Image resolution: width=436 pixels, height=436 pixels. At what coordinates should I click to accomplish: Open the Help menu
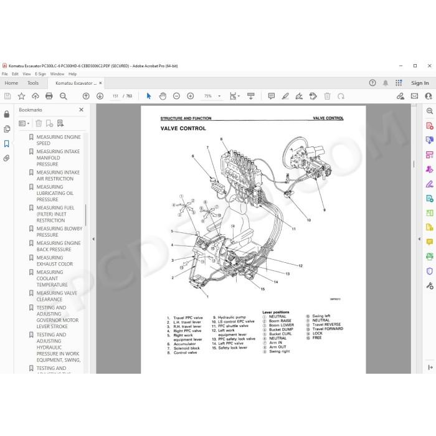[73, 74]
